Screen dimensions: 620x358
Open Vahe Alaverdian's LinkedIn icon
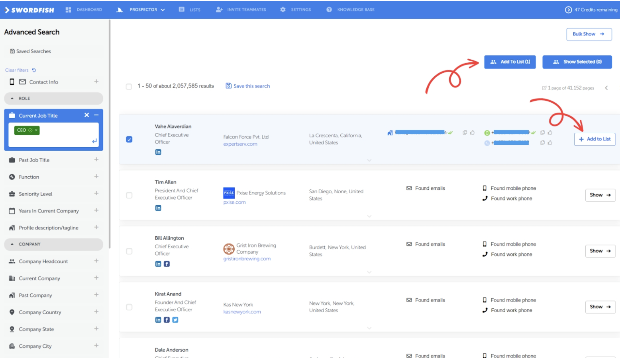point(158,152)
